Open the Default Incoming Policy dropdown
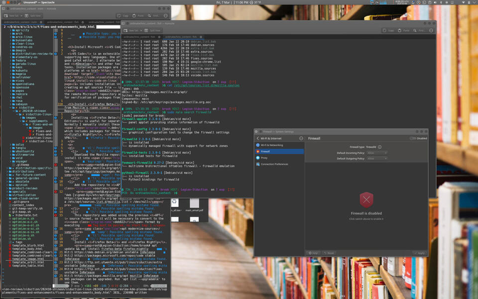The height and width of the screenshot is (299, 478). pos(377,153)
